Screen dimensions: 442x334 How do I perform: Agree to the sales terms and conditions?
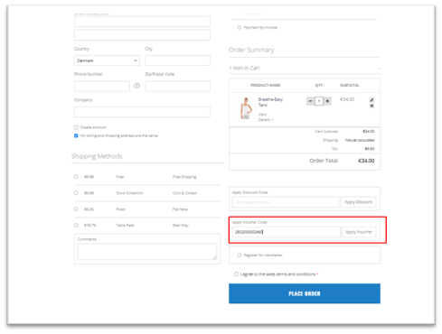[236, 274]
